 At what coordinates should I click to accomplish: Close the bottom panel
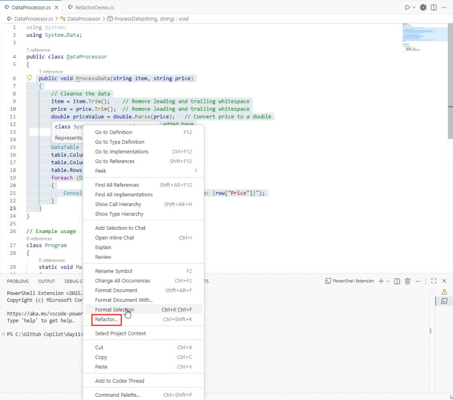click(x=444, y=281)
